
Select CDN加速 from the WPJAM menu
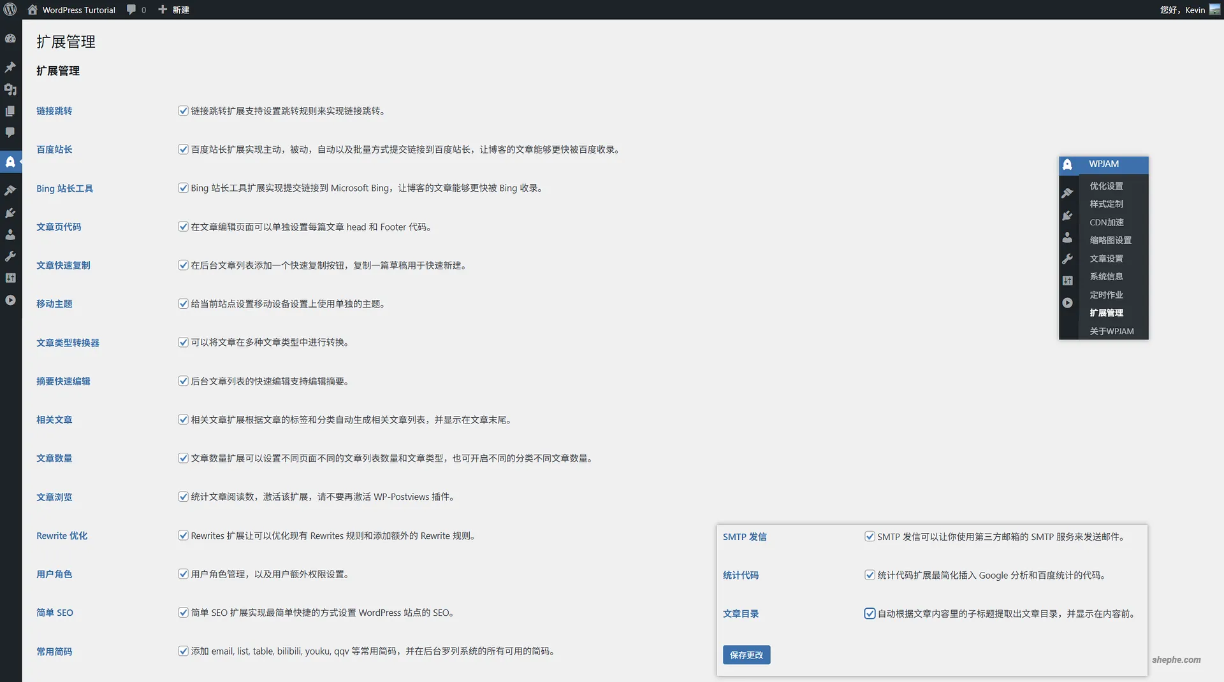[1107, 222]
